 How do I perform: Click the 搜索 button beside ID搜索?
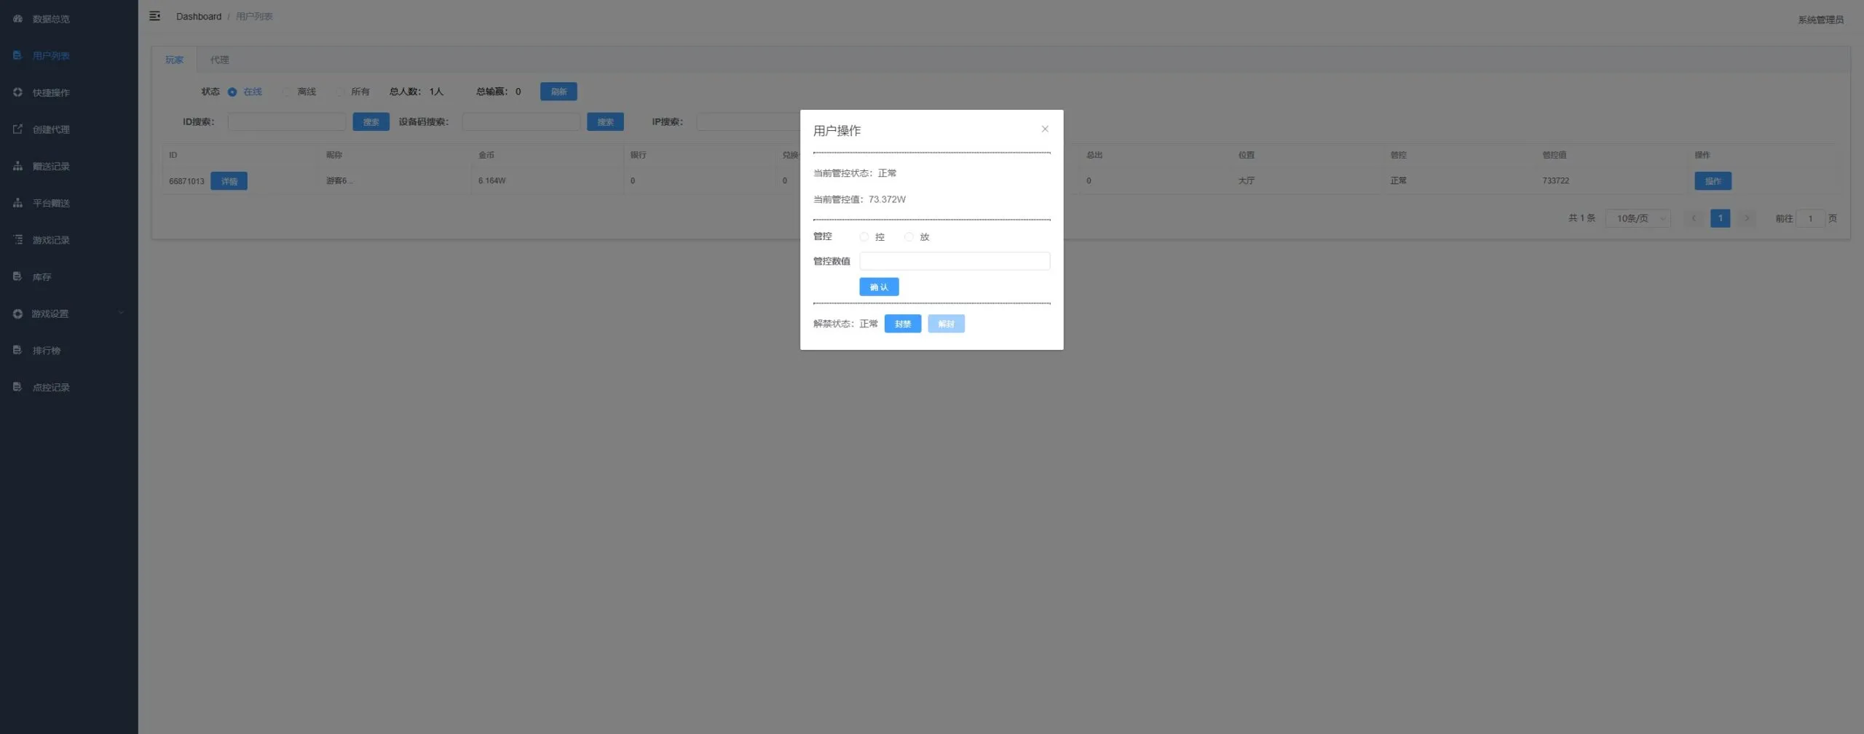371,122
